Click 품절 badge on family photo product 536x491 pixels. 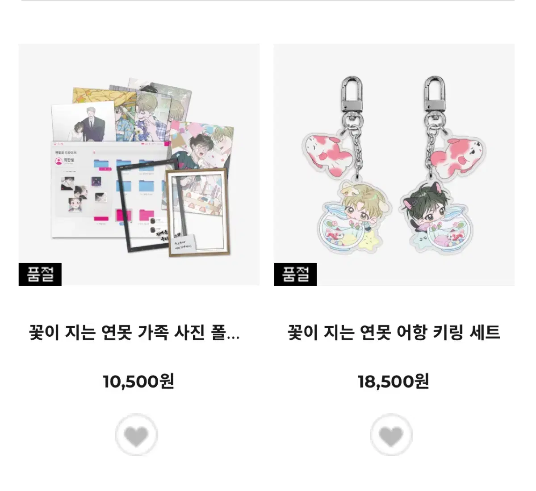tap(40, 274)
